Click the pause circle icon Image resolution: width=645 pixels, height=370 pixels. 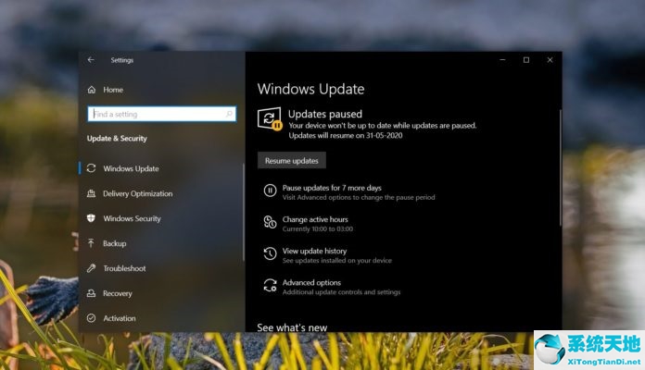(x=270, y=191)
